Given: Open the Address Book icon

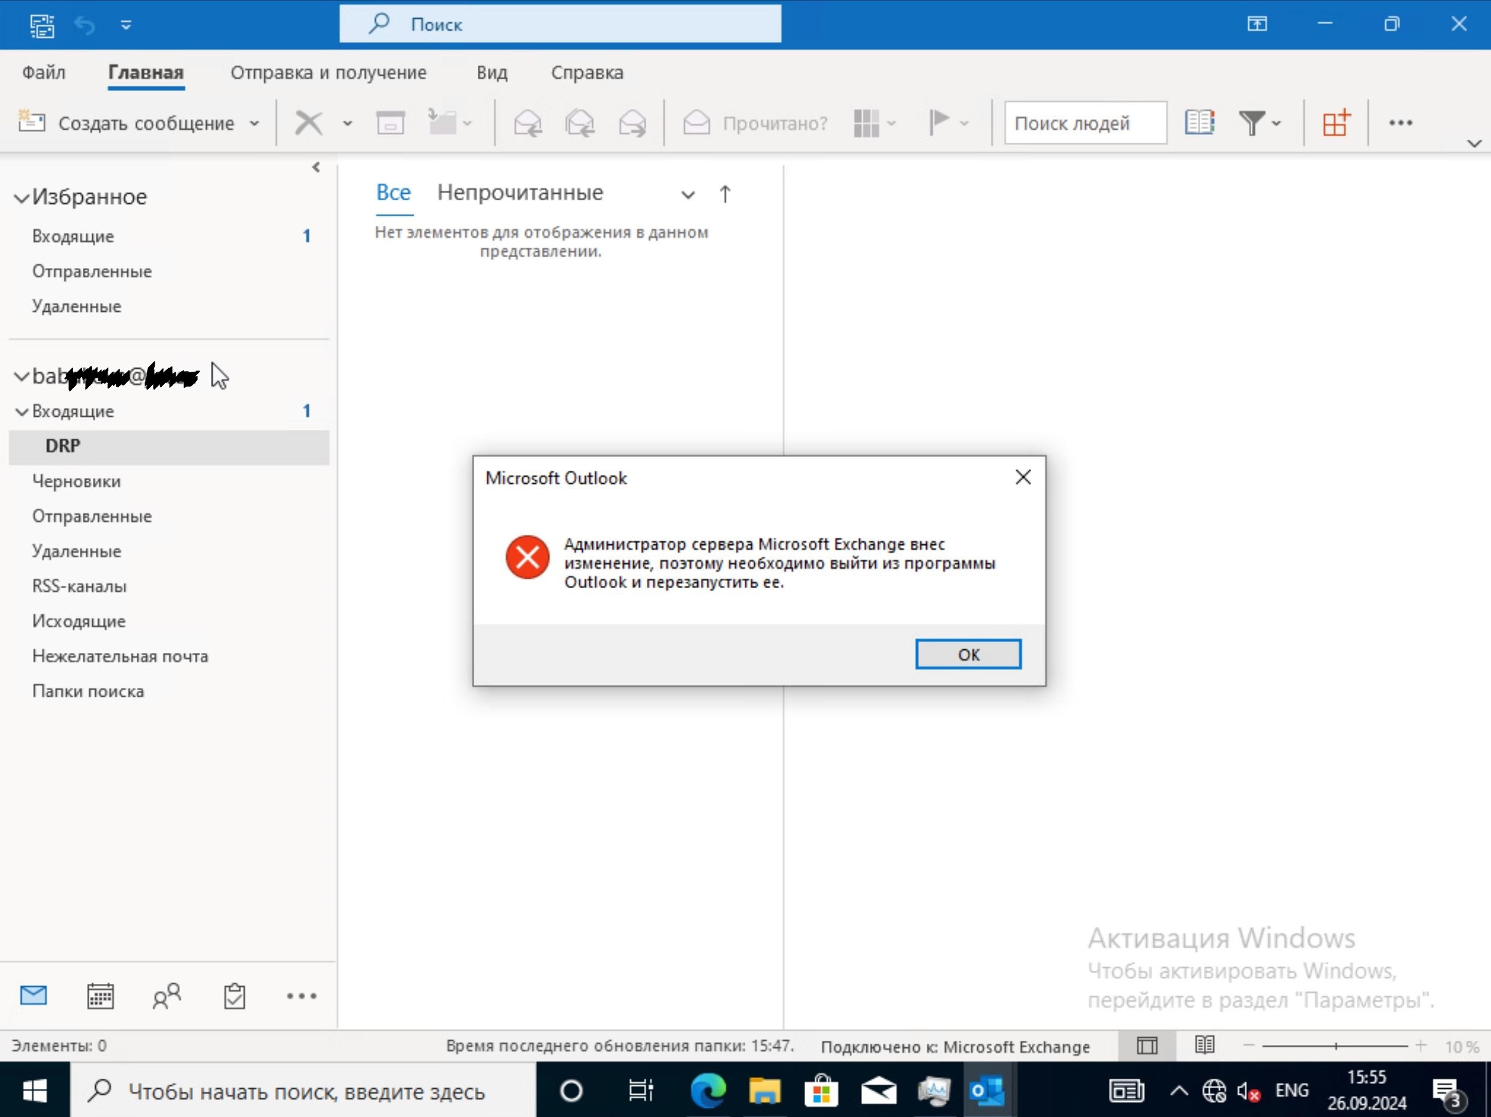Looking at the screenshot, I should (x=1199, y=123).
